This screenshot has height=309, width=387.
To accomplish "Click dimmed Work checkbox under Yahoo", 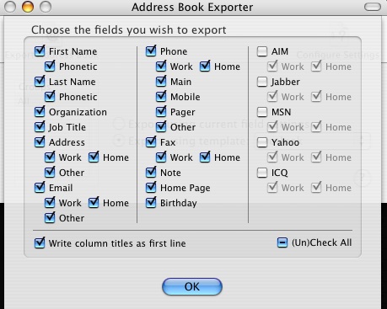I will [x=272, y=157].
